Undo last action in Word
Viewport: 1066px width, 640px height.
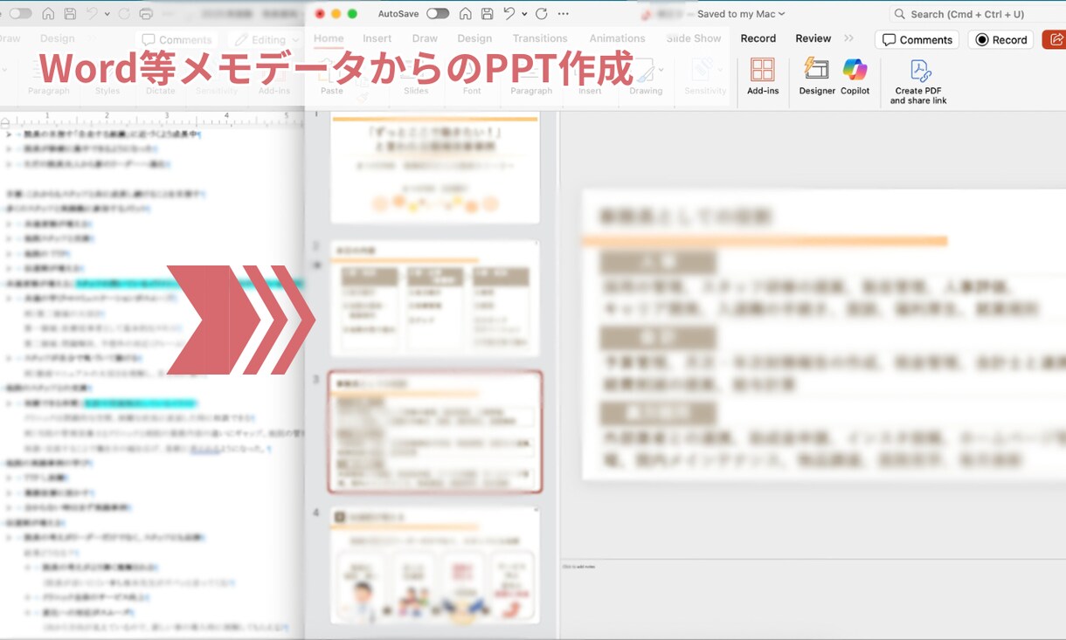[x=92, y=14]
